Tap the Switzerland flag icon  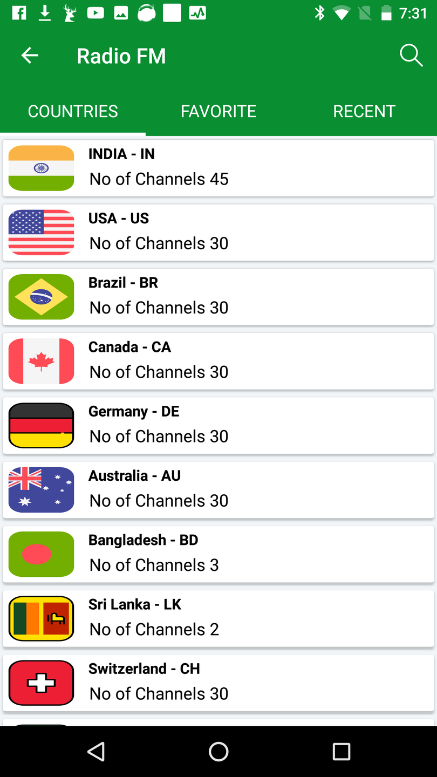42,683
